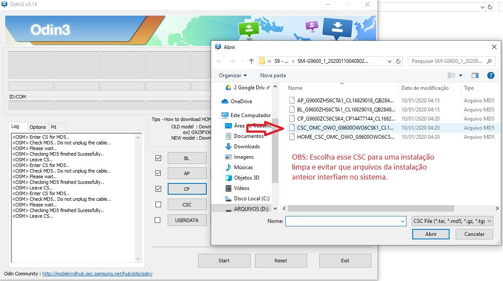Image resolution: width=503 pixels, height=281 pixels.
Task: Open Disco Local (C:) in navigation pane
Action: pos(247,198)
